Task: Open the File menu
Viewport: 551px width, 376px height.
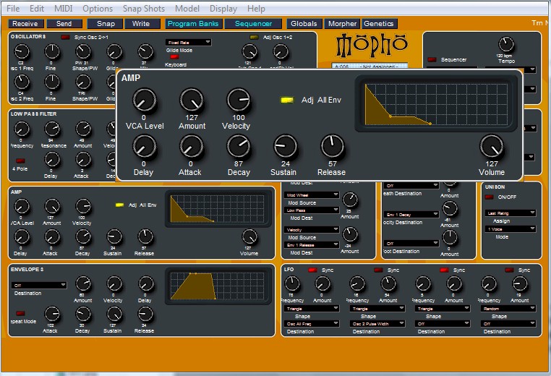Action: (x=13, y=9)
